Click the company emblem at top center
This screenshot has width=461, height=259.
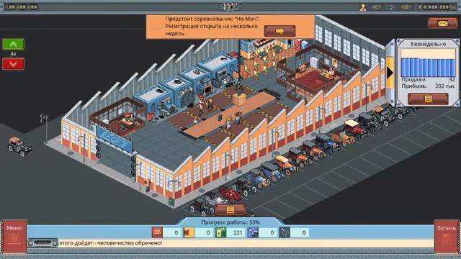230,7
